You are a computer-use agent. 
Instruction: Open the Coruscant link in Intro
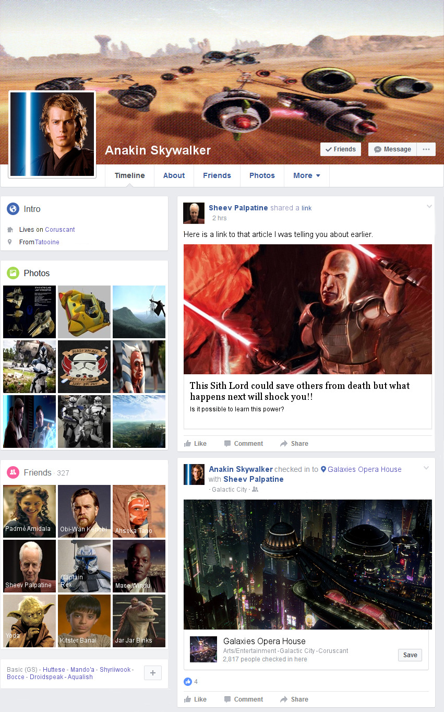point(60,230)
